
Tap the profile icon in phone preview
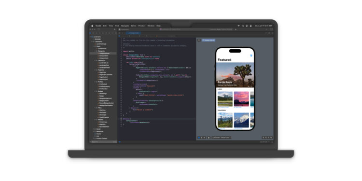[x=251, y=56]
